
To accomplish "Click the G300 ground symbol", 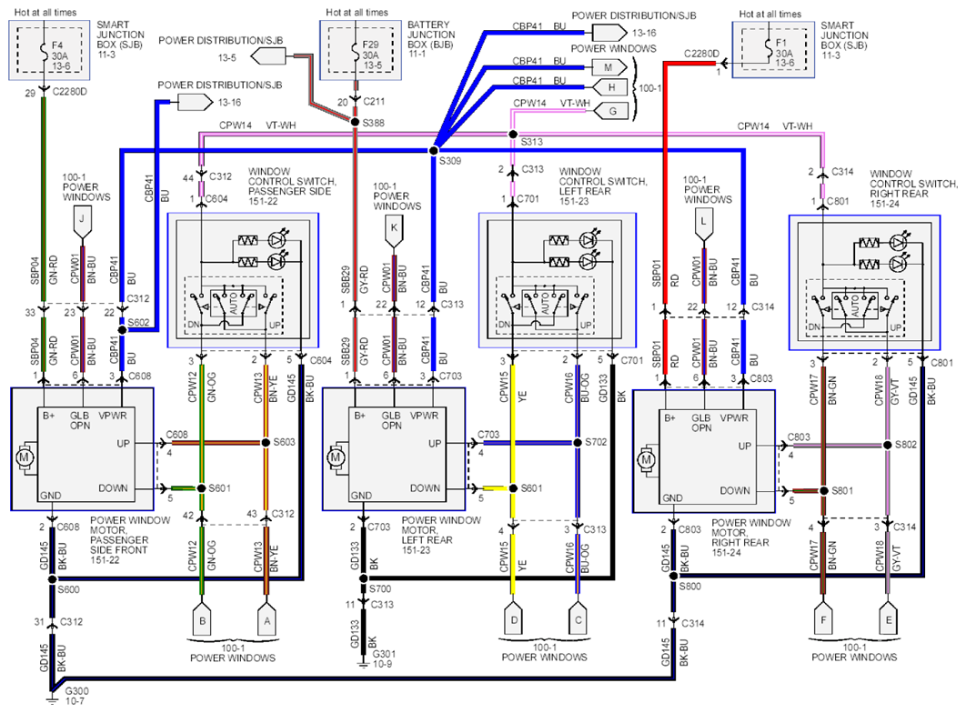I will tap(52, 700).
